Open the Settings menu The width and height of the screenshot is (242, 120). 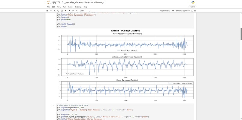point(78,7)
